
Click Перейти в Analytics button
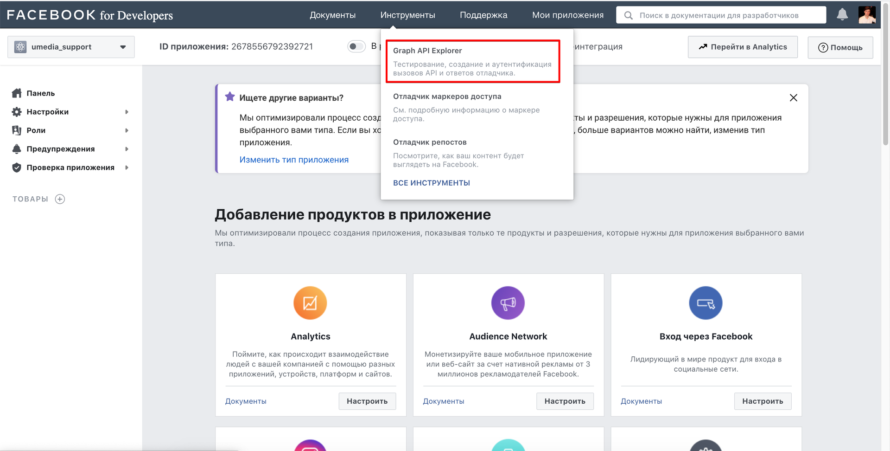coord(743,47)
